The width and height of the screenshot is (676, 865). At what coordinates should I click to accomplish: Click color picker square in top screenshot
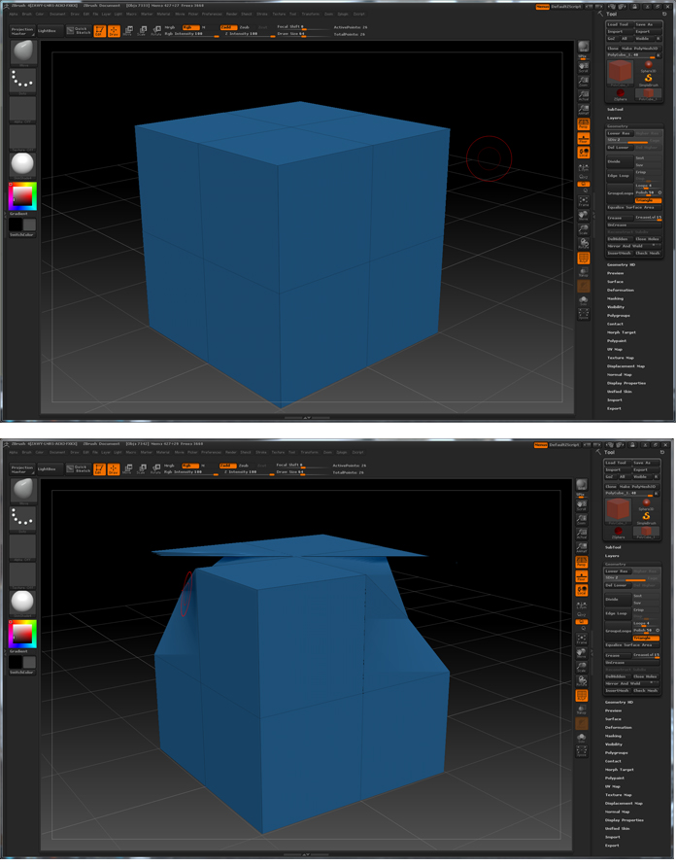click(x=22, y=195)
